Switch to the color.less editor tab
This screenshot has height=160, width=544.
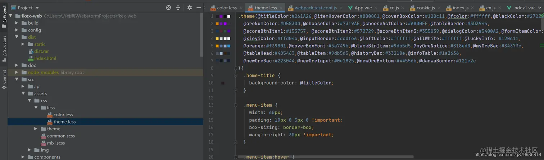(x=227, y=8)
